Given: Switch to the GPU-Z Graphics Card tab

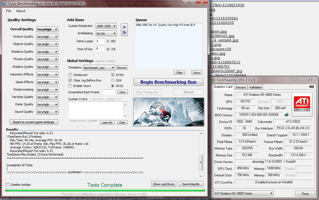Looking at the screenshot, I should 223,87.
